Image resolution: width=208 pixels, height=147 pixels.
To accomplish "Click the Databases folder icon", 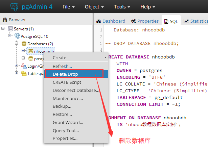I will coord(24,44).
